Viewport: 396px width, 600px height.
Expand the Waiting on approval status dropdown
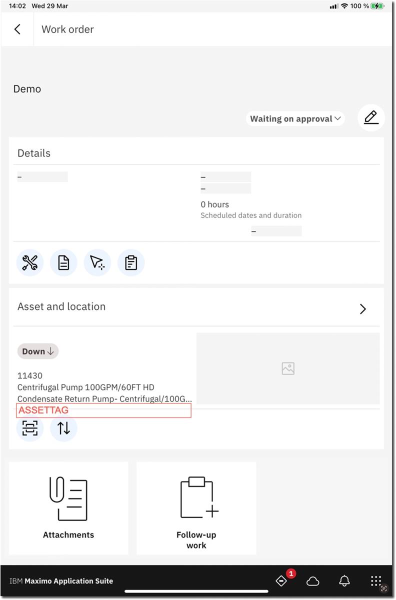point(295,119)
